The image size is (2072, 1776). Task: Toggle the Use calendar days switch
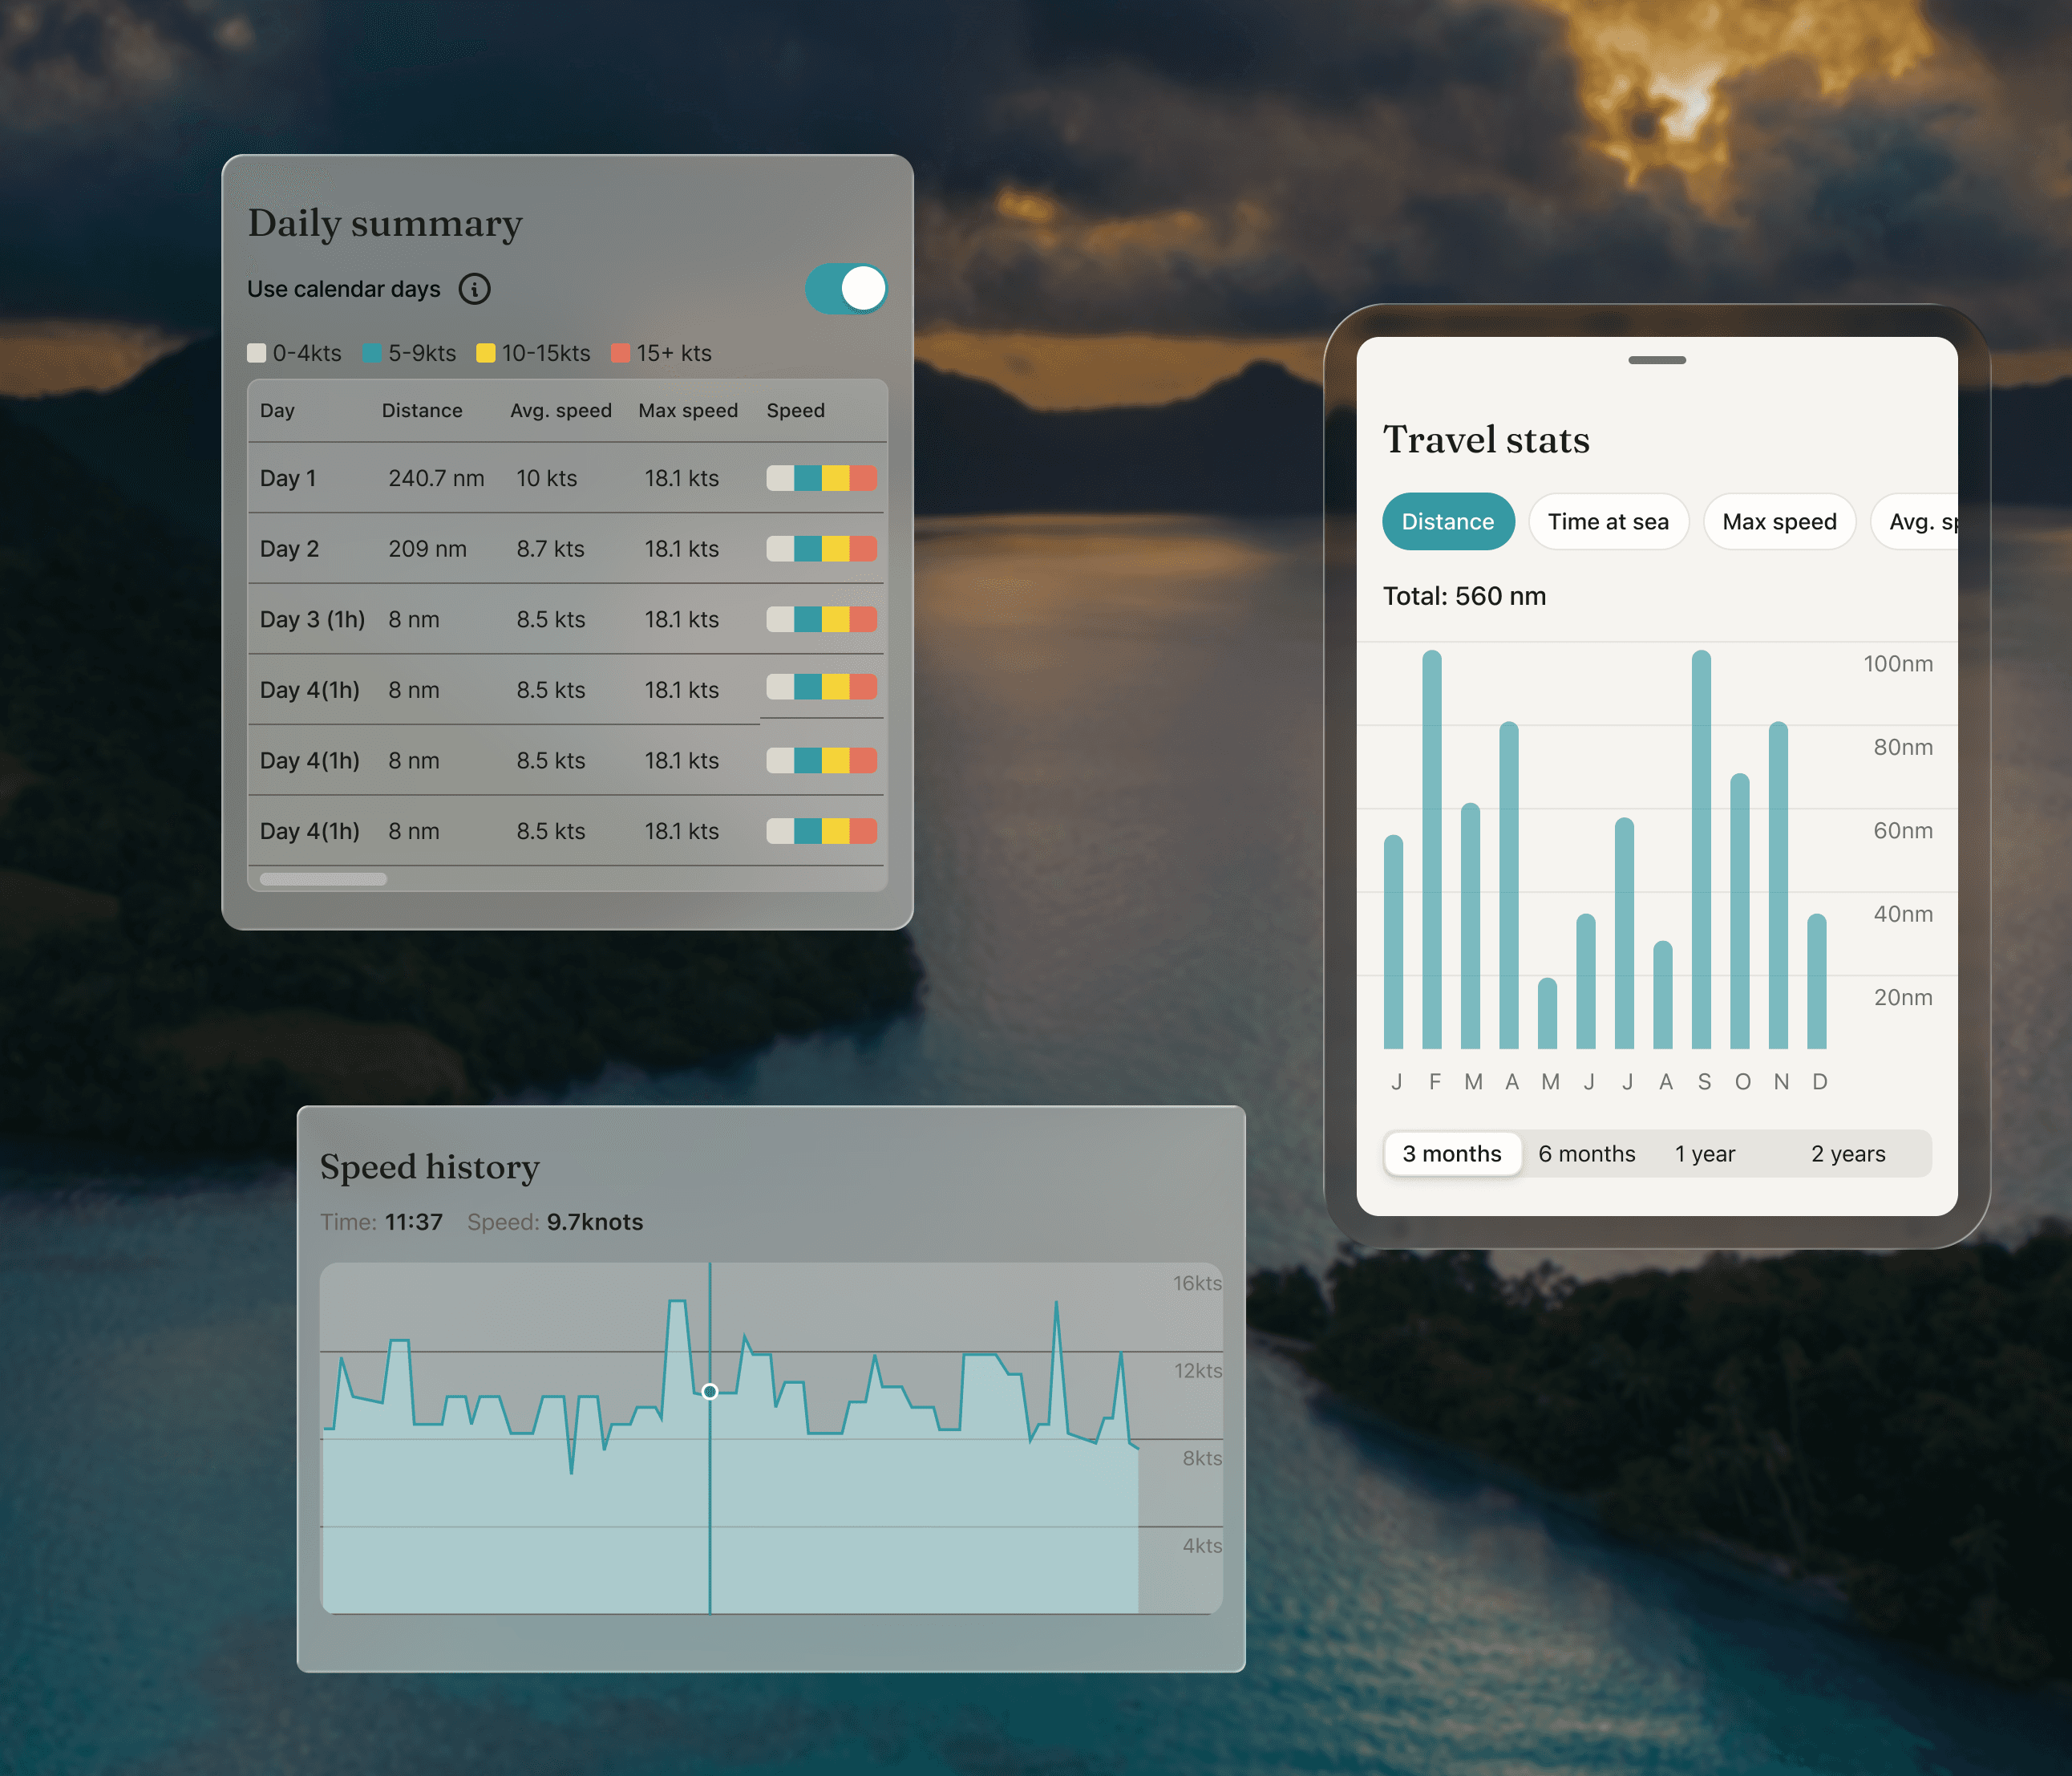coord(846,289)
